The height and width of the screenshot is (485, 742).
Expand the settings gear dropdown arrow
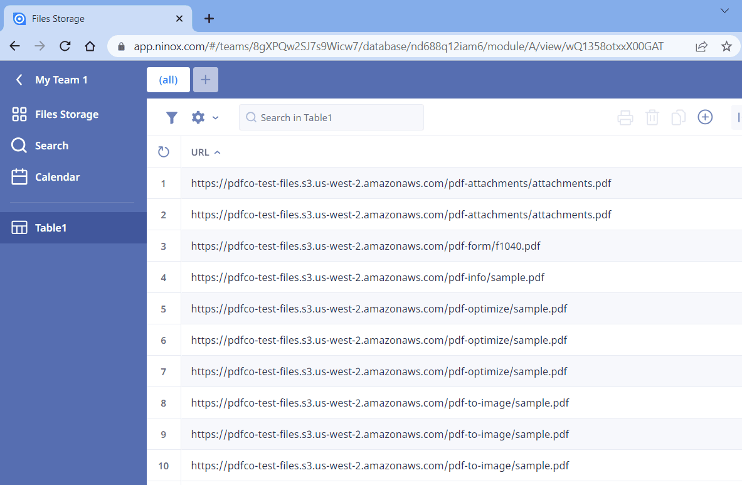point(215,118)
